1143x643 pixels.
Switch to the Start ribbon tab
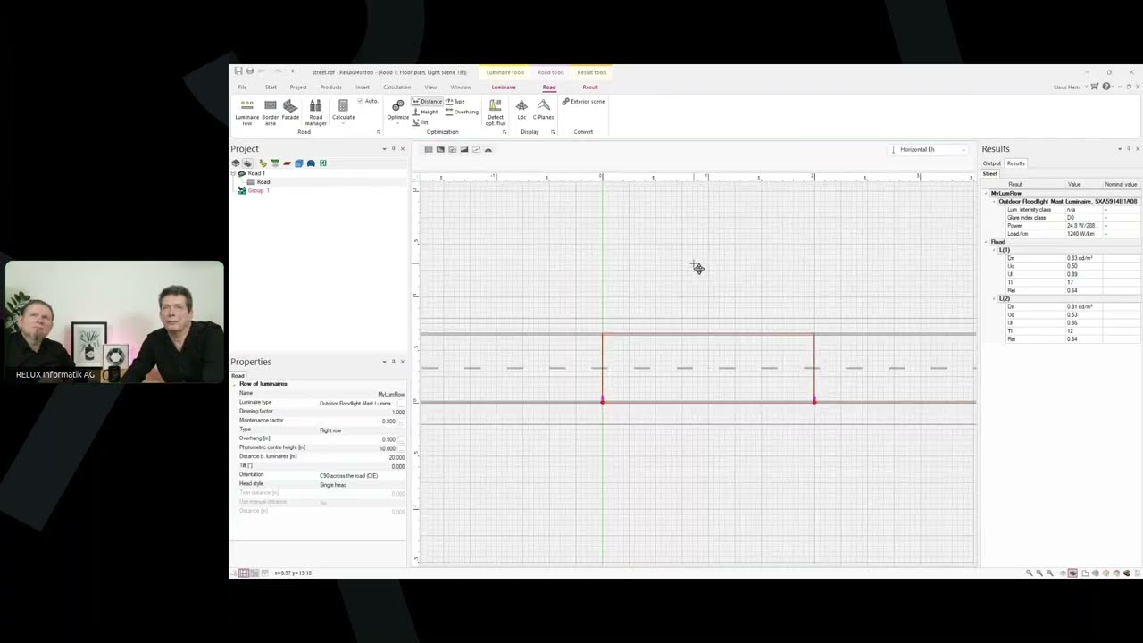(271, 88)
